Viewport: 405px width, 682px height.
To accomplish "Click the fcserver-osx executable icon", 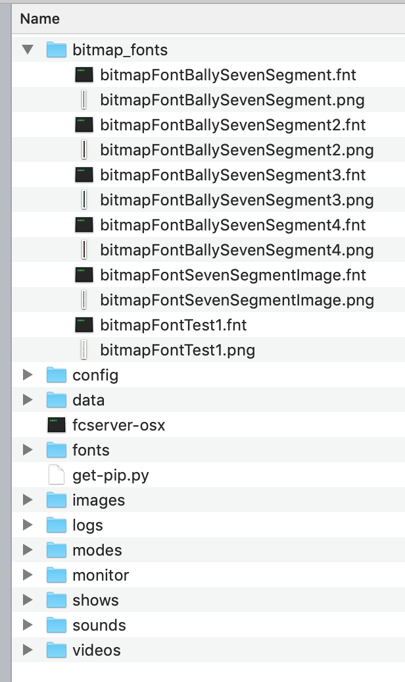I will 57,425.
